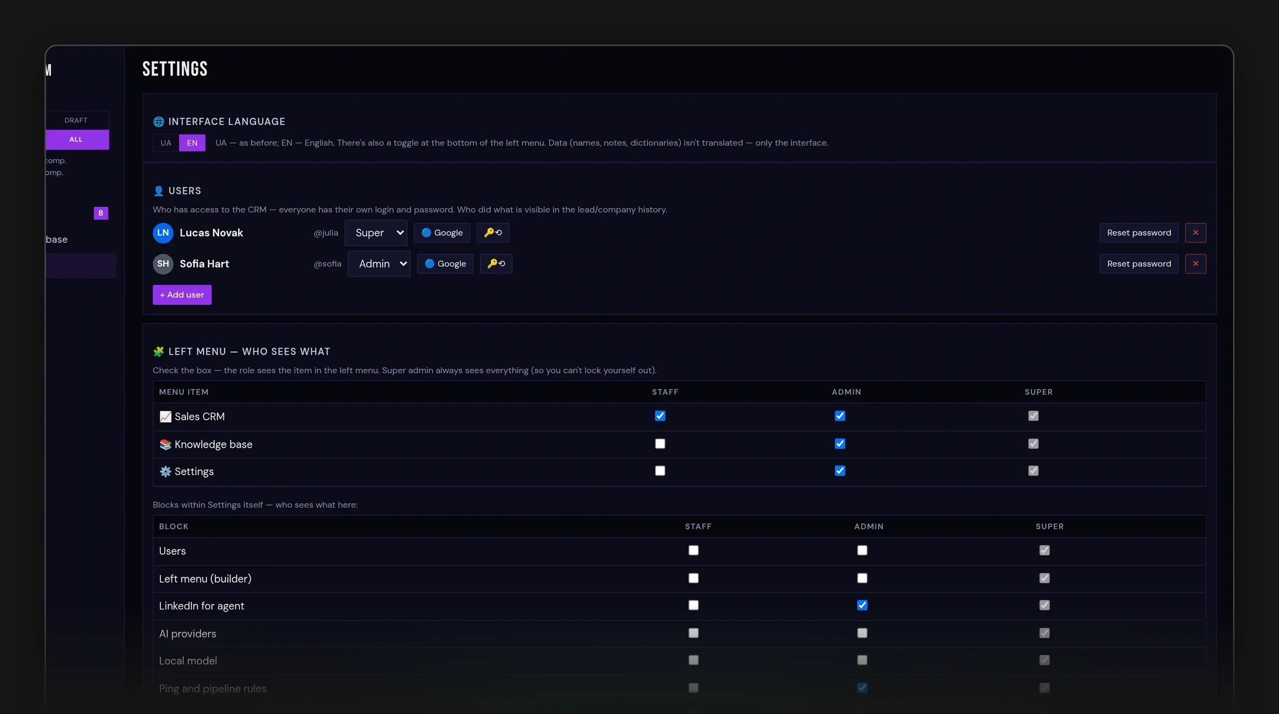
Task: Click the key reset icon for Sofia Hart
Action: pyautogui.click(x=496, y=263)
